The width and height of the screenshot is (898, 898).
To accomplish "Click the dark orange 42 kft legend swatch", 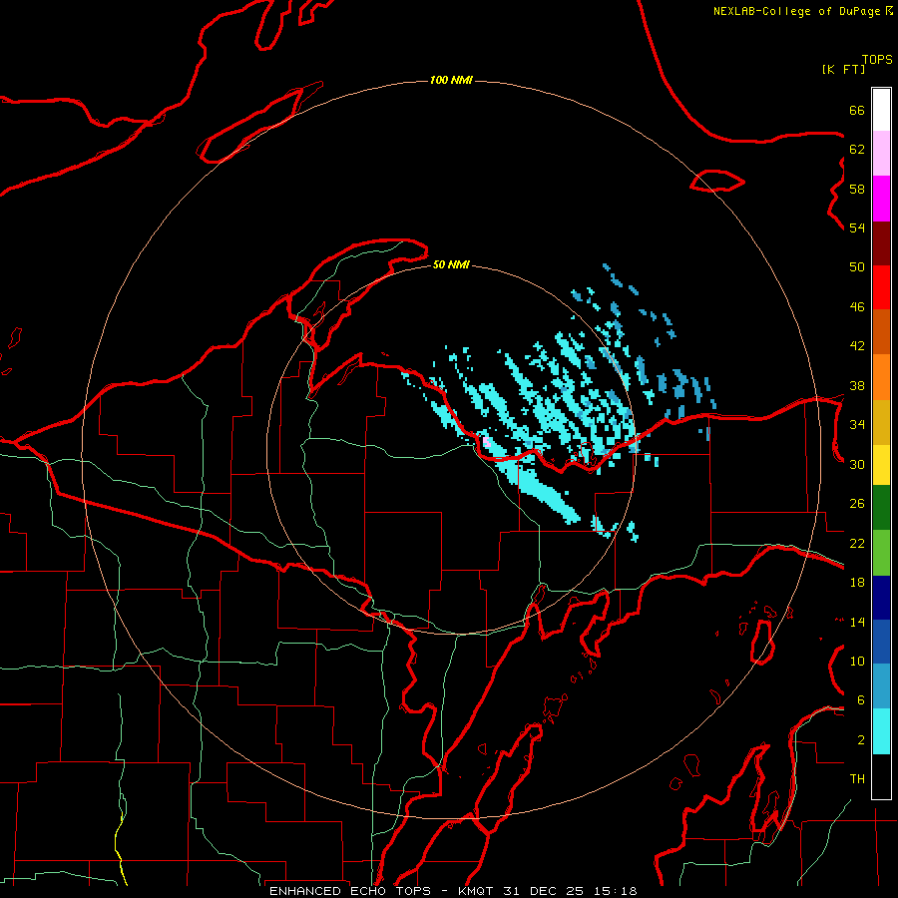I will (881, 332).
